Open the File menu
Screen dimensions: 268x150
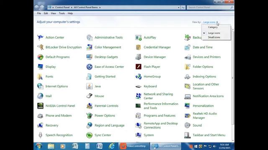point(39,13)
